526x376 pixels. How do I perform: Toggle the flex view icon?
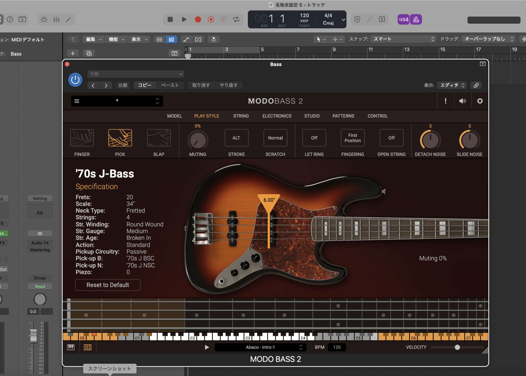click(198, 39)
